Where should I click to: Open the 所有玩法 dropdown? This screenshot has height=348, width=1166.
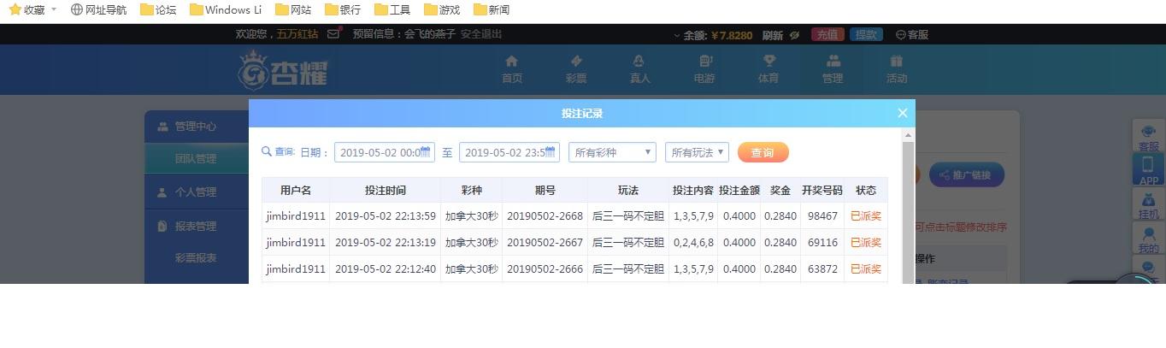[x=697, y=152]
